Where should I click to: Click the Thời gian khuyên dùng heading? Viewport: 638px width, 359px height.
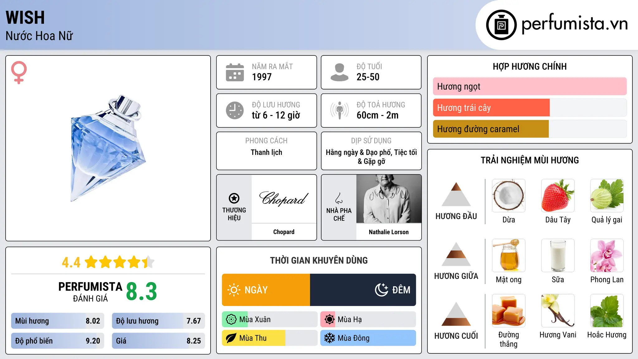point(319,261)
